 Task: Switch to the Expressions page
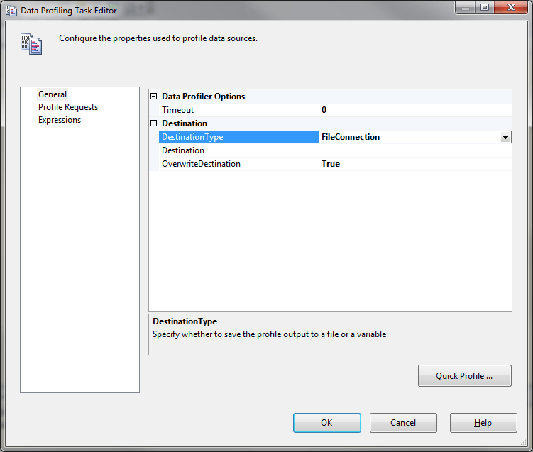[x=59, y=120]
